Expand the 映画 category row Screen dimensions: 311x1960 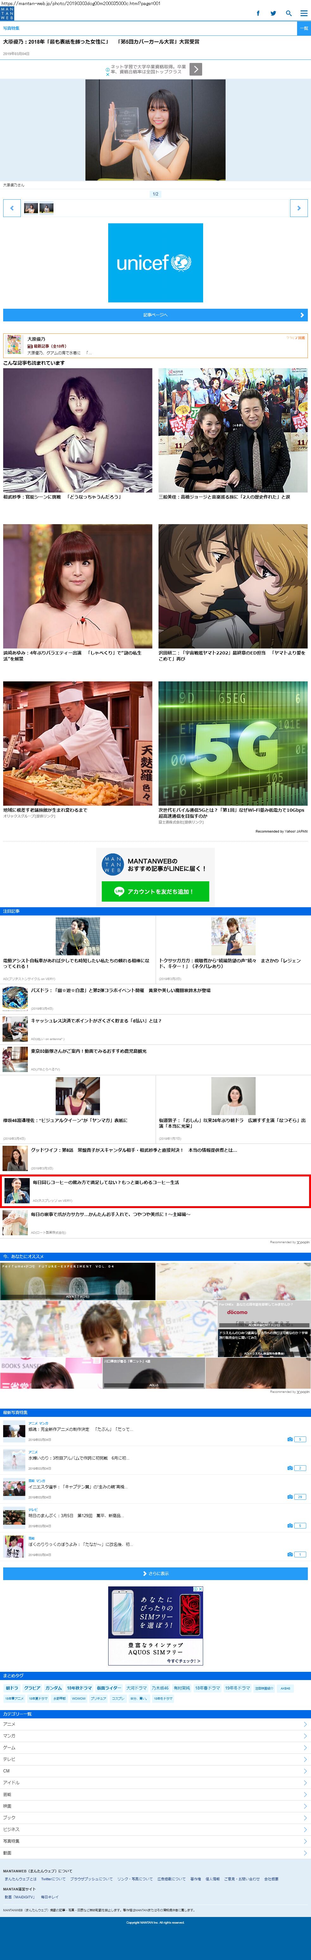click(x=155, y=1806)
